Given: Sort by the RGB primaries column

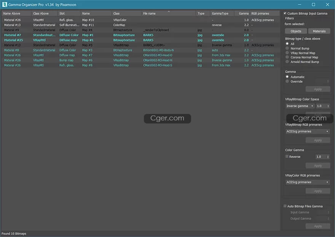Looking at the screenshot, I should pos(265,13).
